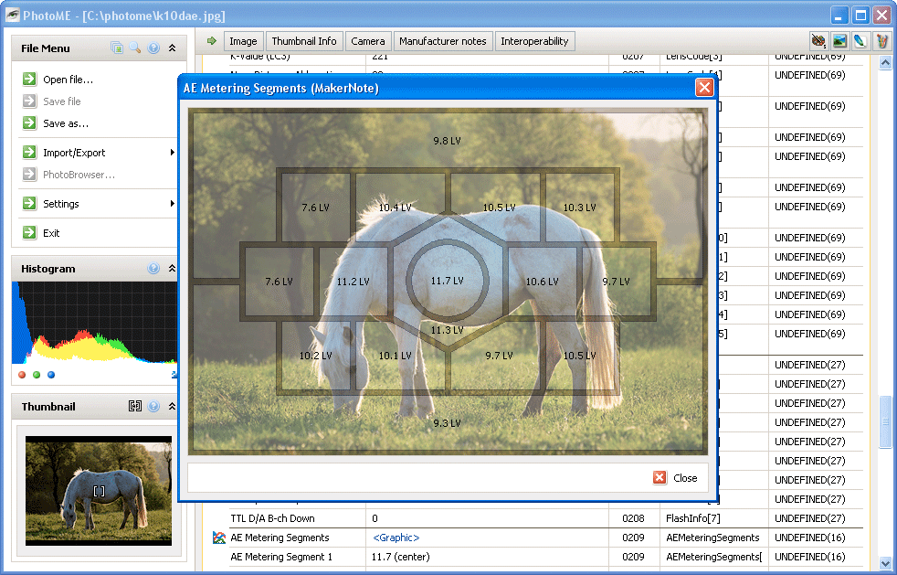
Task: Click the AF focus-point icon in Thumbnail header
Action: (135, 406)
